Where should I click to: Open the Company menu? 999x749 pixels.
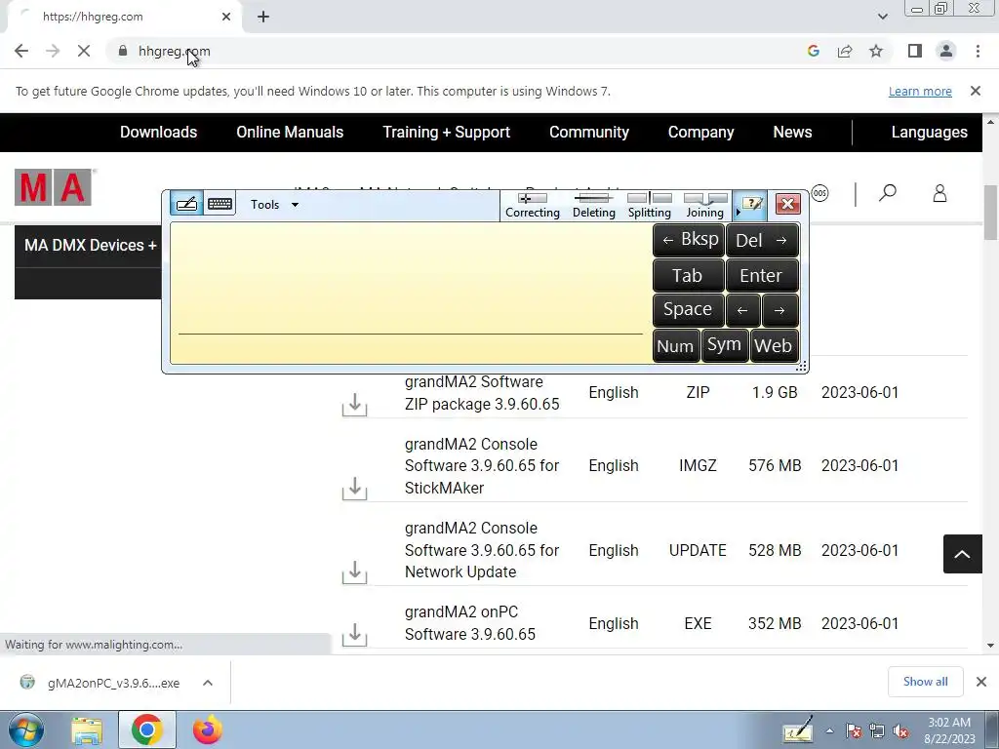tap(700, 132)
